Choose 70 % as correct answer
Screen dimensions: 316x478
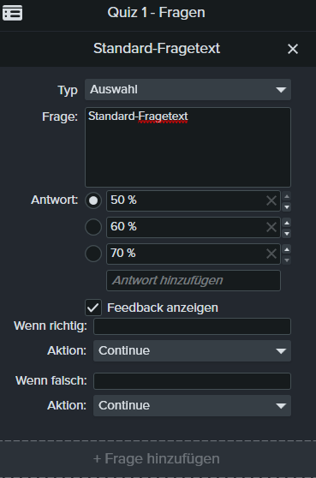point(93,254)
